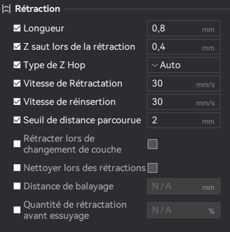Click the Vitesse de Rétractation label
The image size is (230, 232).
click(73, 83)
